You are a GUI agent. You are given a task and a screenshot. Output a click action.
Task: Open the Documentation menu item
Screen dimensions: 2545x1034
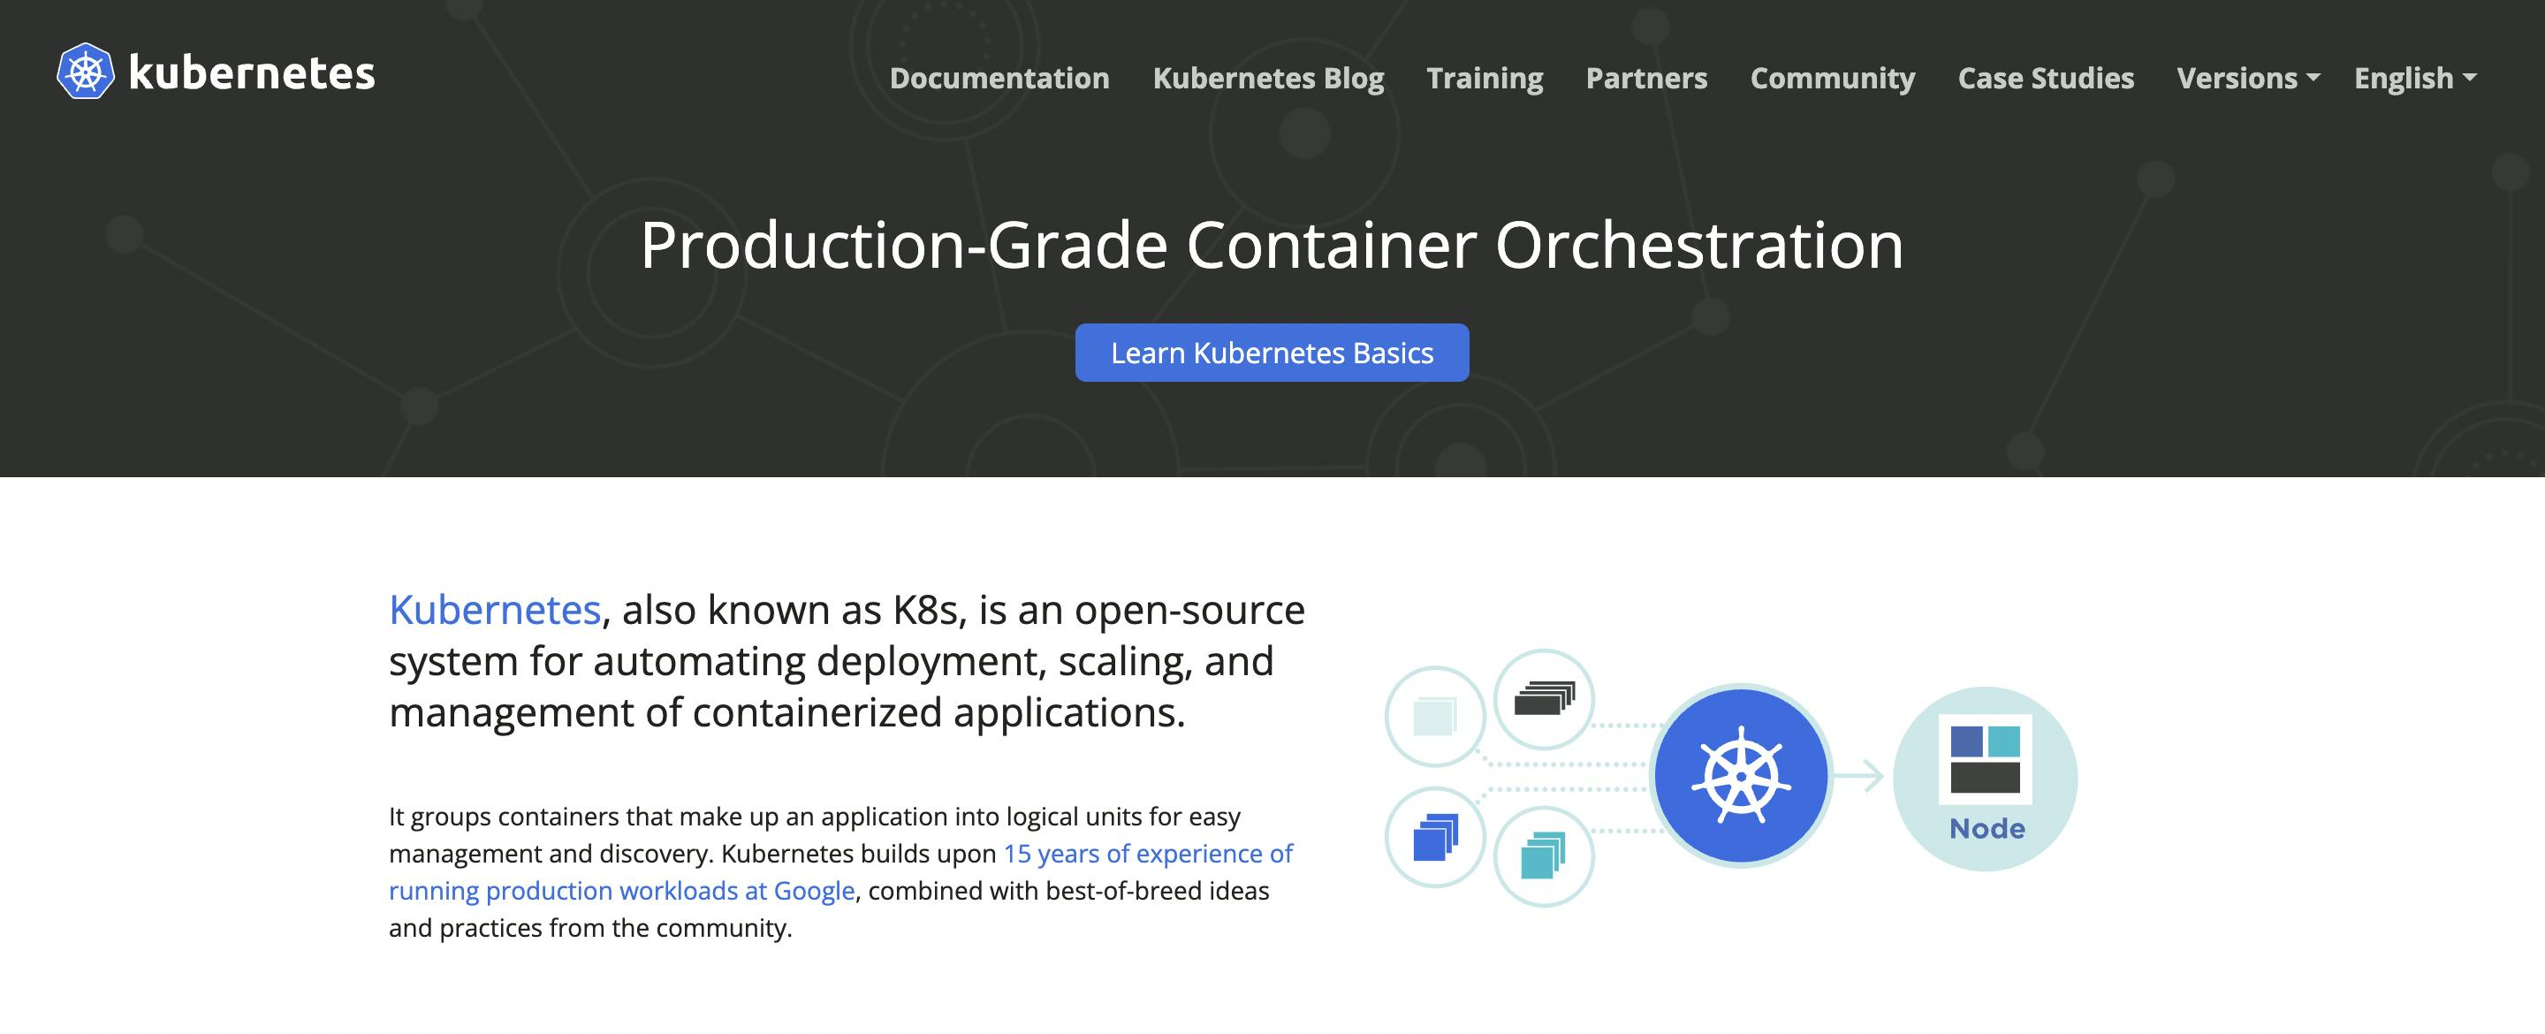pos(999,74)
